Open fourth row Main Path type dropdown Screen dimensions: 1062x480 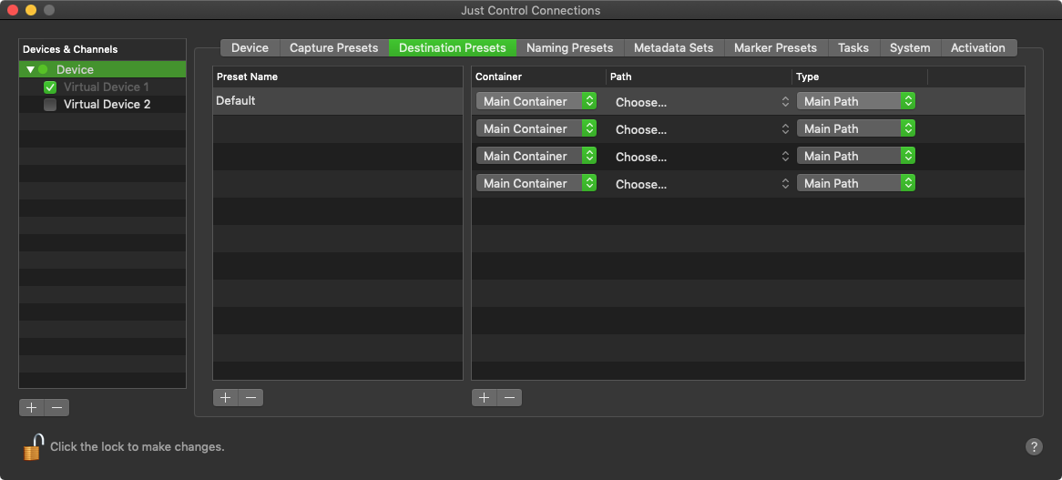[x=856, y=183]
